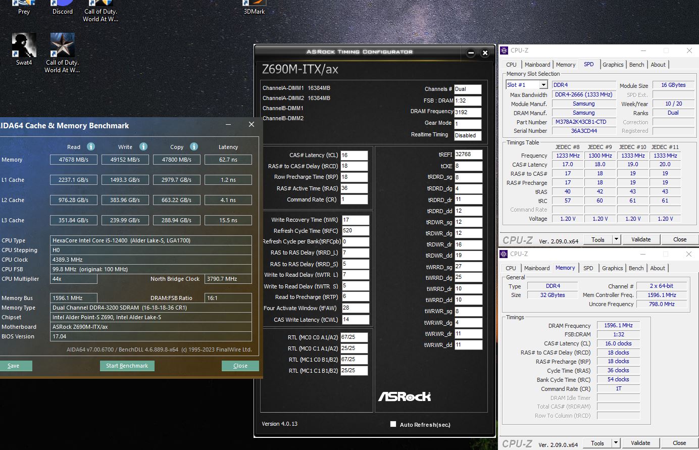Click the RAS# Active Time (tRAS) field
The height and width of the screenshot is (450, 699).
354,188
